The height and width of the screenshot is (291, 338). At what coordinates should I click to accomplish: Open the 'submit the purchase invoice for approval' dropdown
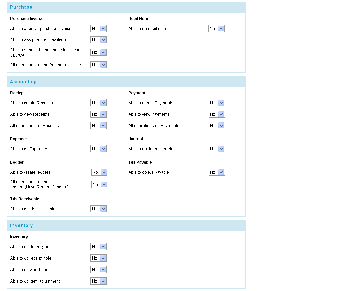coord(98,52)
